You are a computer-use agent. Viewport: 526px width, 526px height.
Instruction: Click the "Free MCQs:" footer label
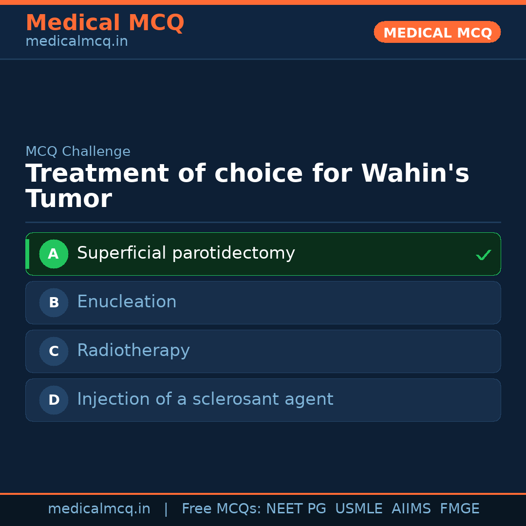(x=222, y=509)
